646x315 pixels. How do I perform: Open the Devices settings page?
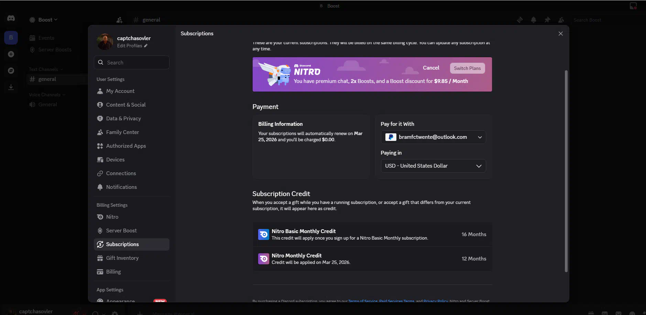(115, 160)
